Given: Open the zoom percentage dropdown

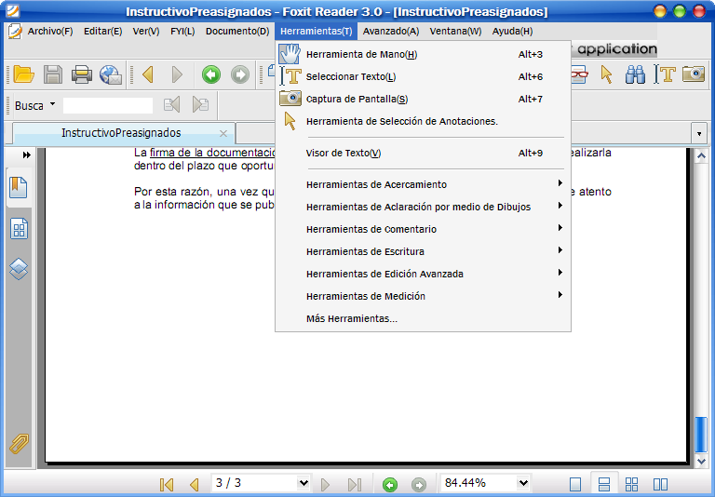Looking at the screenshot, I should coord(523,483).
